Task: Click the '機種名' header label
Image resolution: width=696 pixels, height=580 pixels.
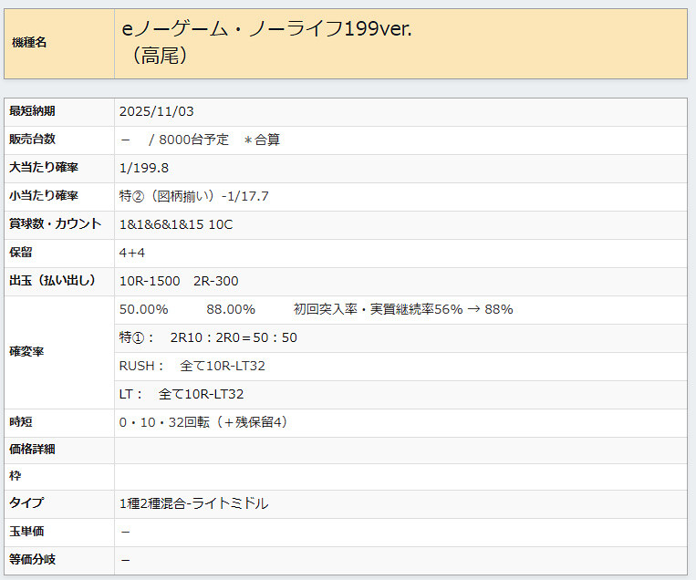Action: tap(29, 43)
